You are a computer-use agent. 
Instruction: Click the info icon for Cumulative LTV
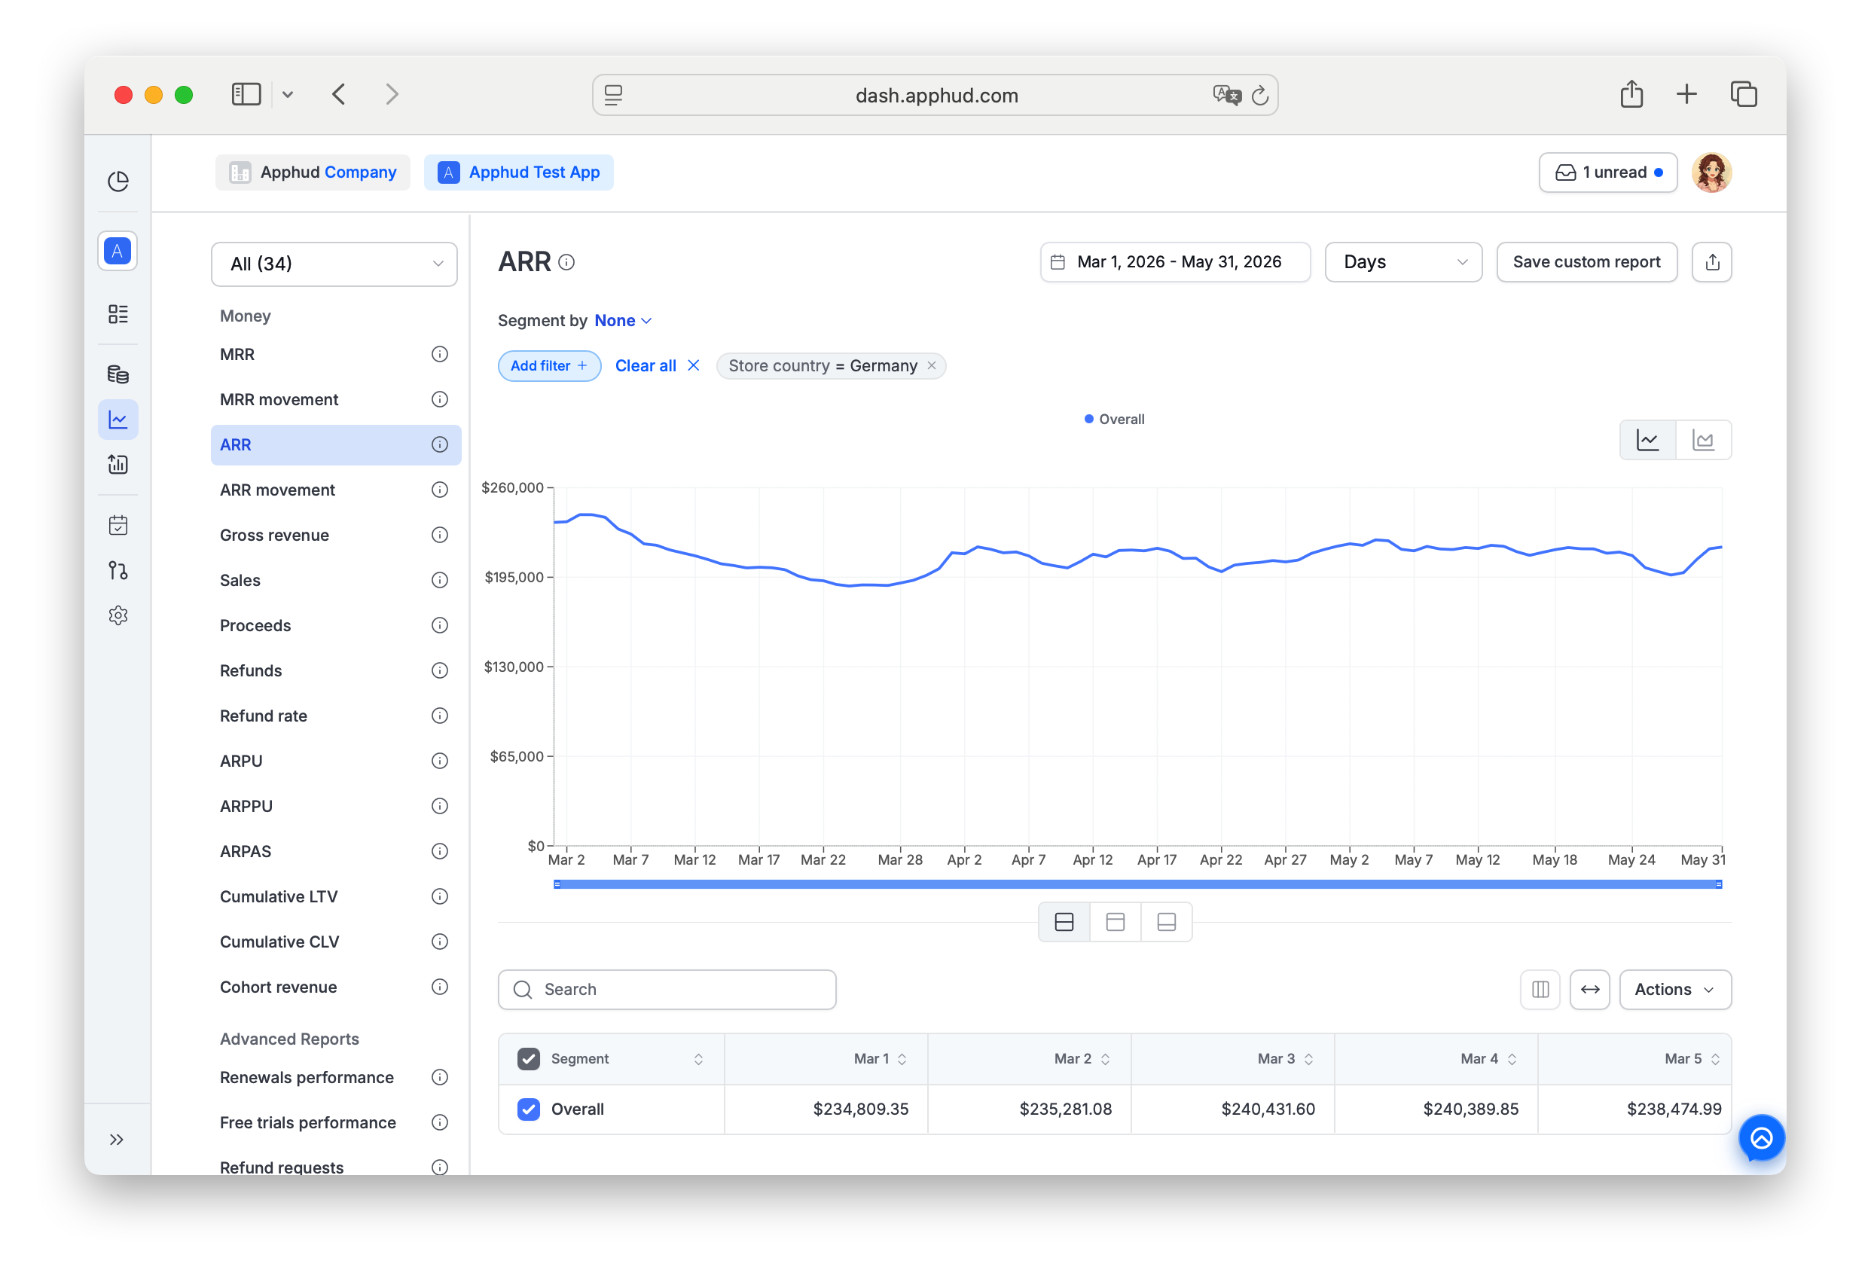[x=440, y=896]
